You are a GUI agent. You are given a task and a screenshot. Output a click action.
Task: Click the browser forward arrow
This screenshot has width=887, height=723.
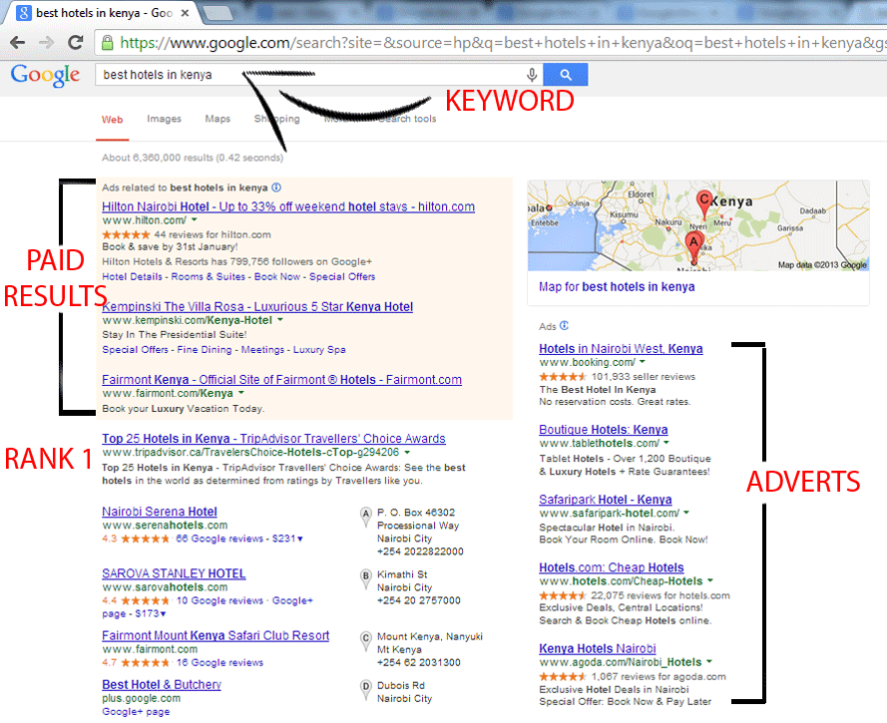coord(46,43)
